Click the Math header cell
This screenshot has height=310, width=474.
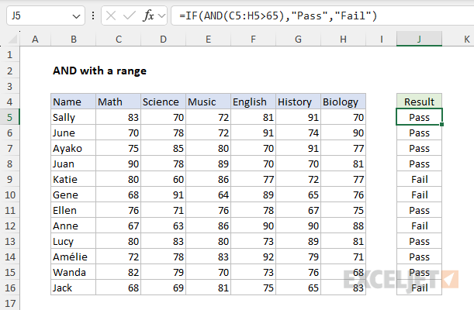119,102
